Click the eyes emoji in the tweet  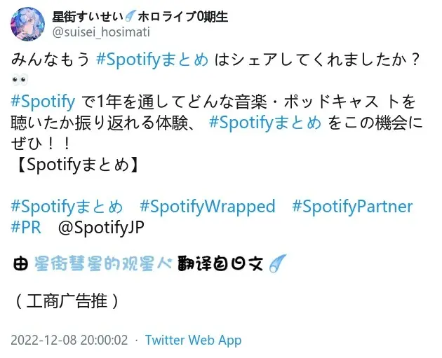coord(20,79)
